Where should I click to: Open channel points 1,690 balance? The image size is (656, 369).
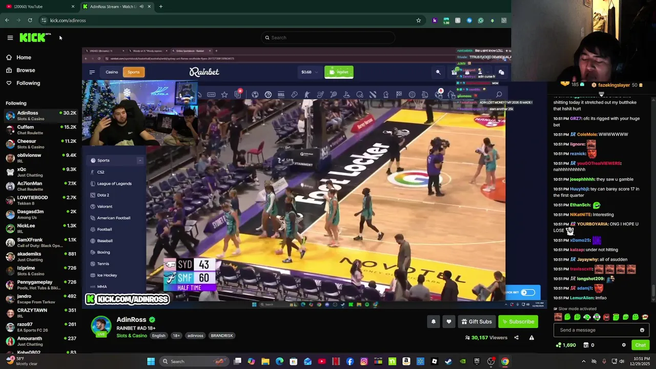pyautogui.click(x=566, y=345)
